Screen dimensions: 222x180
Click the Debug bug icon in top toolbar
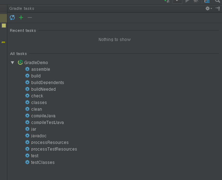(x=196, y=1)
